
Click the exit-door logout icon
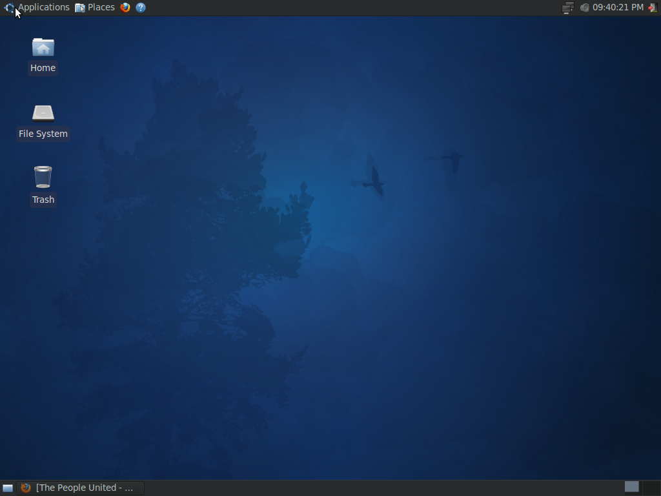point(652,8)
